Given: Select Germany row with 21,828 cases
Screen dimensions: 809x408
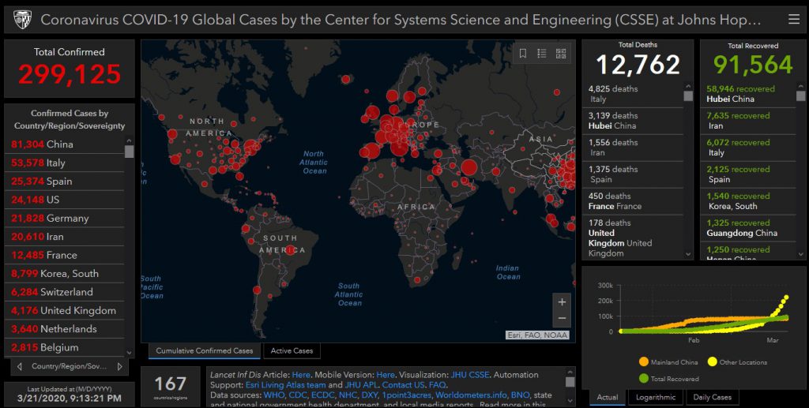Looking at the screenshot, I should (65, 218).
